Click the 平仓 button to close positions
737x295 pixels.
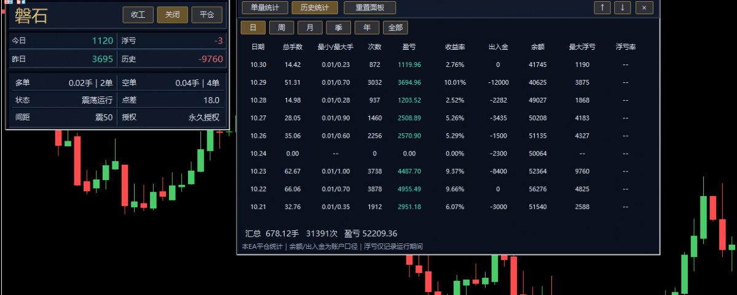(x=207, y=15)
